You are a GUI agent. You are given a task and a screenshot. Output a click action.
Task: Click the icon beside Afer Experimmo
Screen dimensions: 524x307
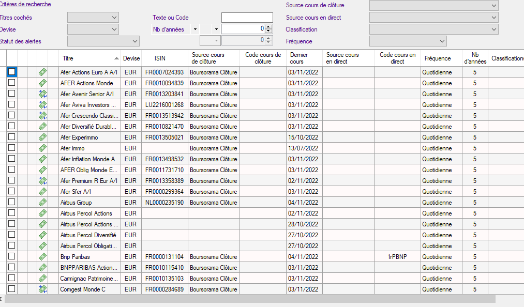42,137
